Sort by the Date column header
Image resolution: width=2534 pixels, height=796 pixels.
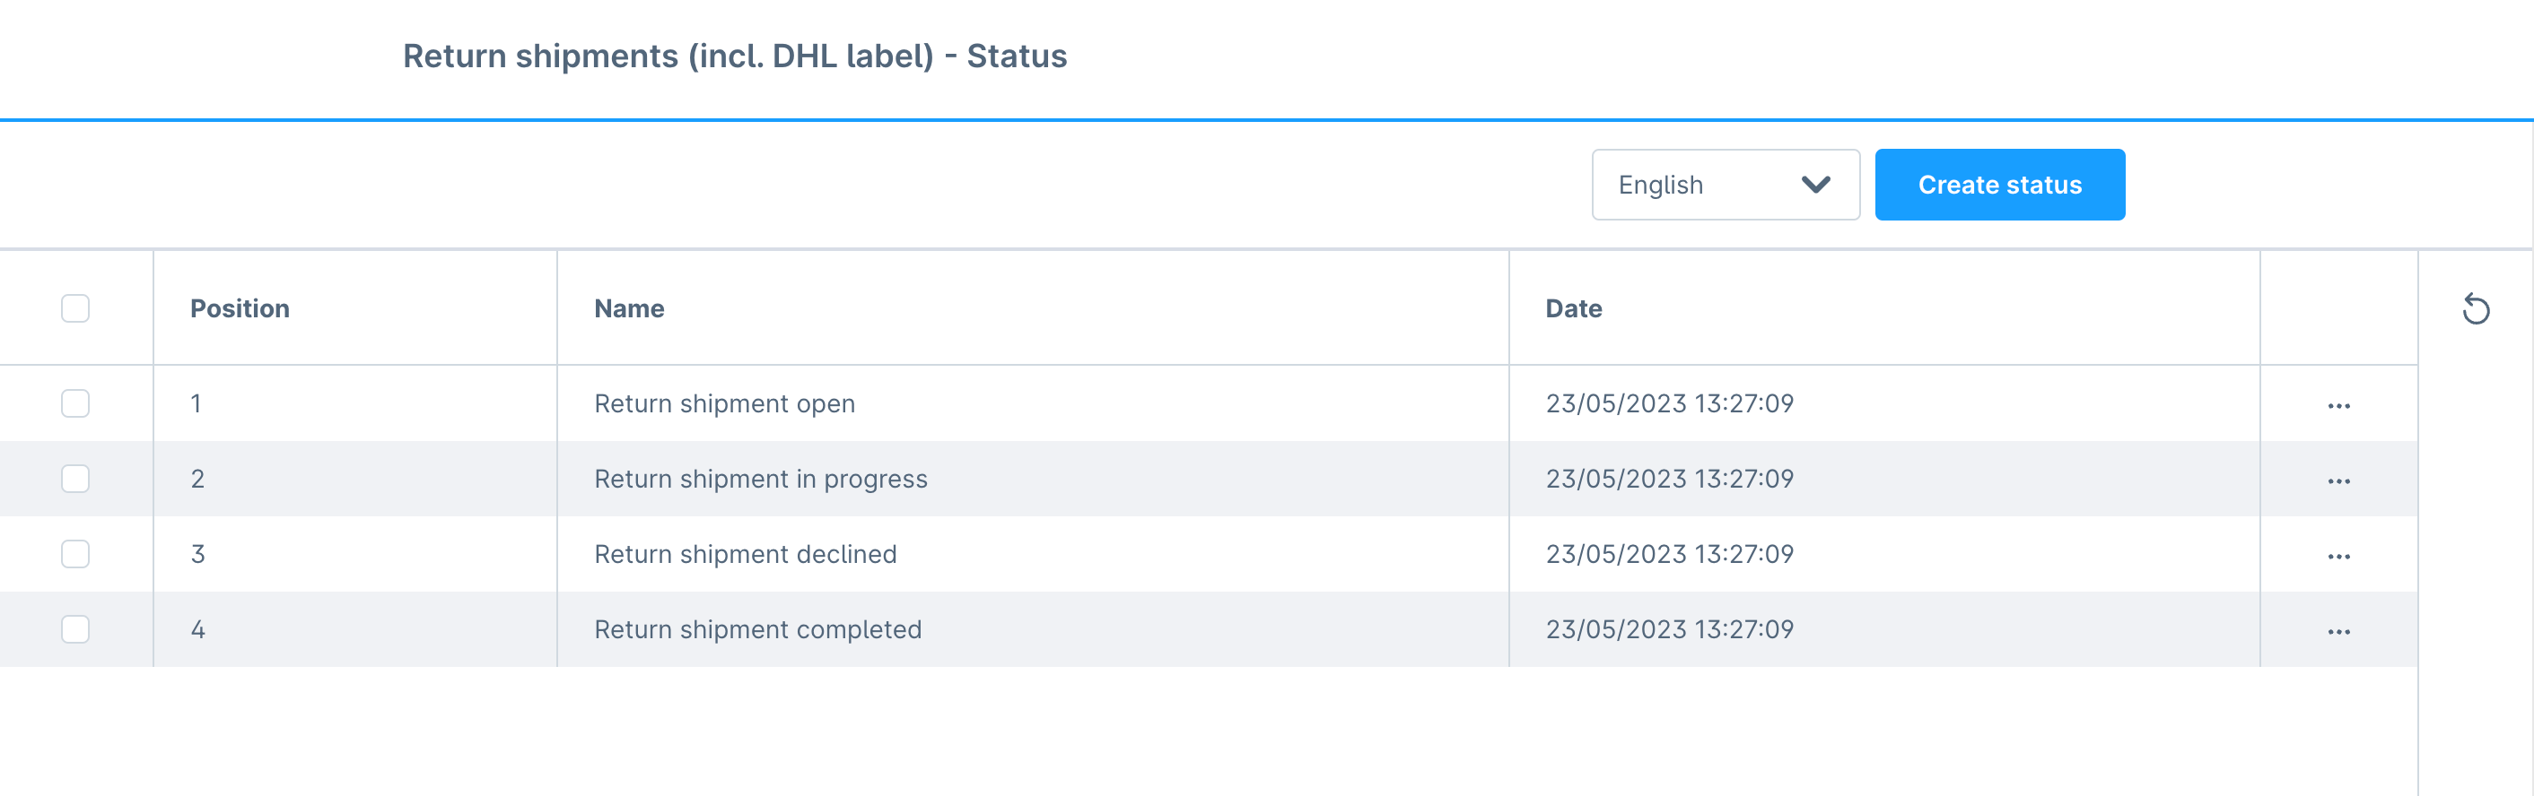[1573, 308]
